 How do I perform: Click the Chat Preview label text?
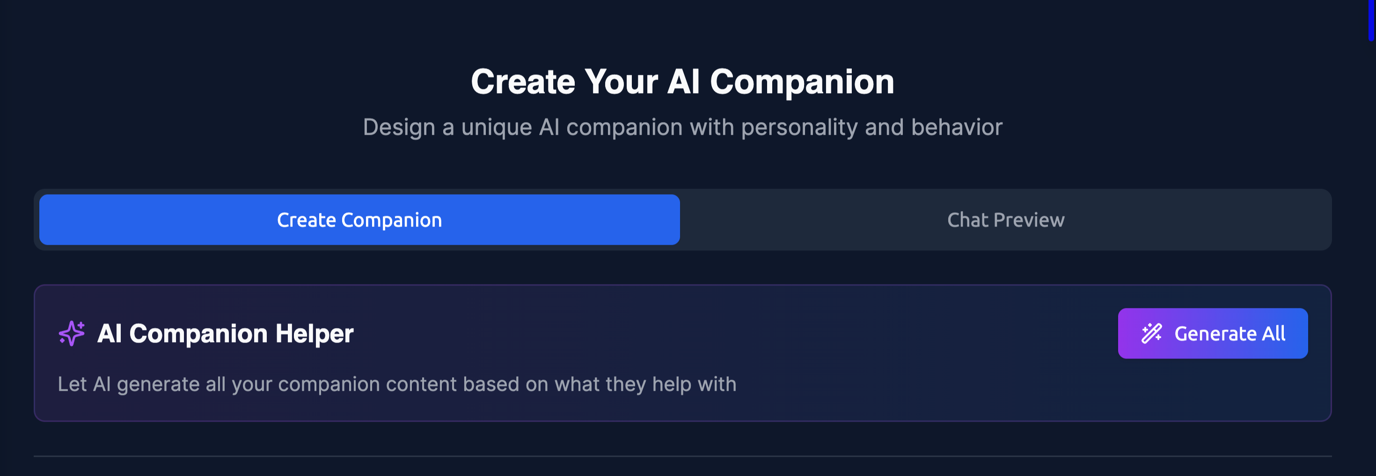pos(1006,220)
